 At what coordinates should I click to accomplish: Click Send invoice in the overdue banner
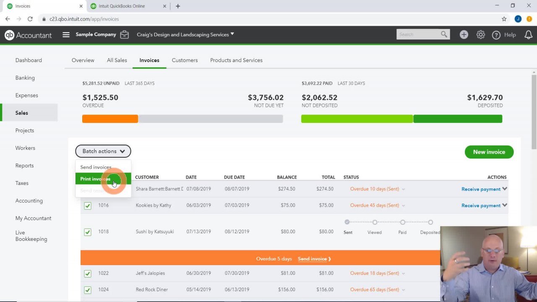pyautogui.click(x=312, y=259)
